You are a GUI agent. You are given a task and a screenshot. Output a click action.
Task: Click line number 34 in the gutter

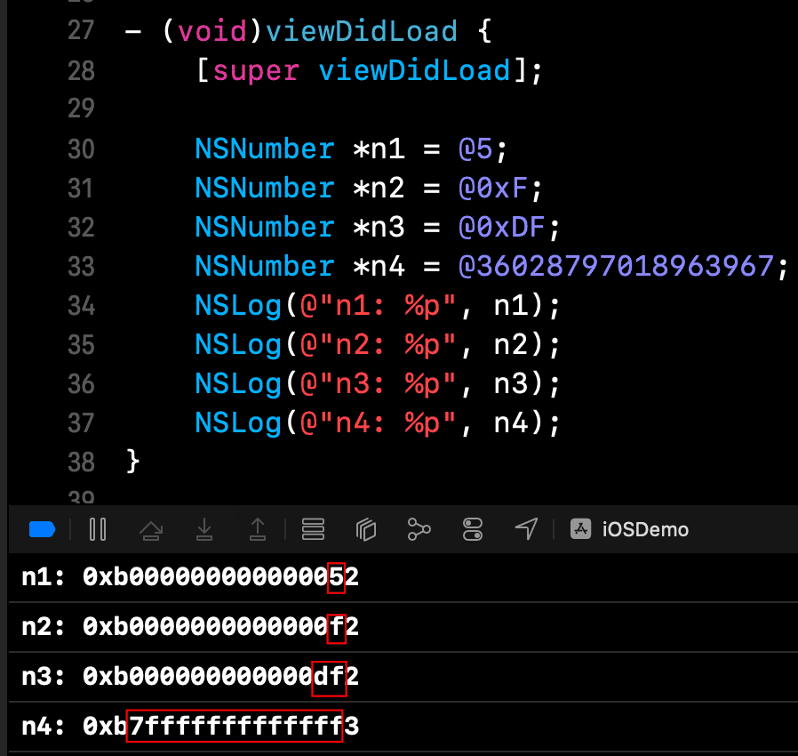[81, 306]
